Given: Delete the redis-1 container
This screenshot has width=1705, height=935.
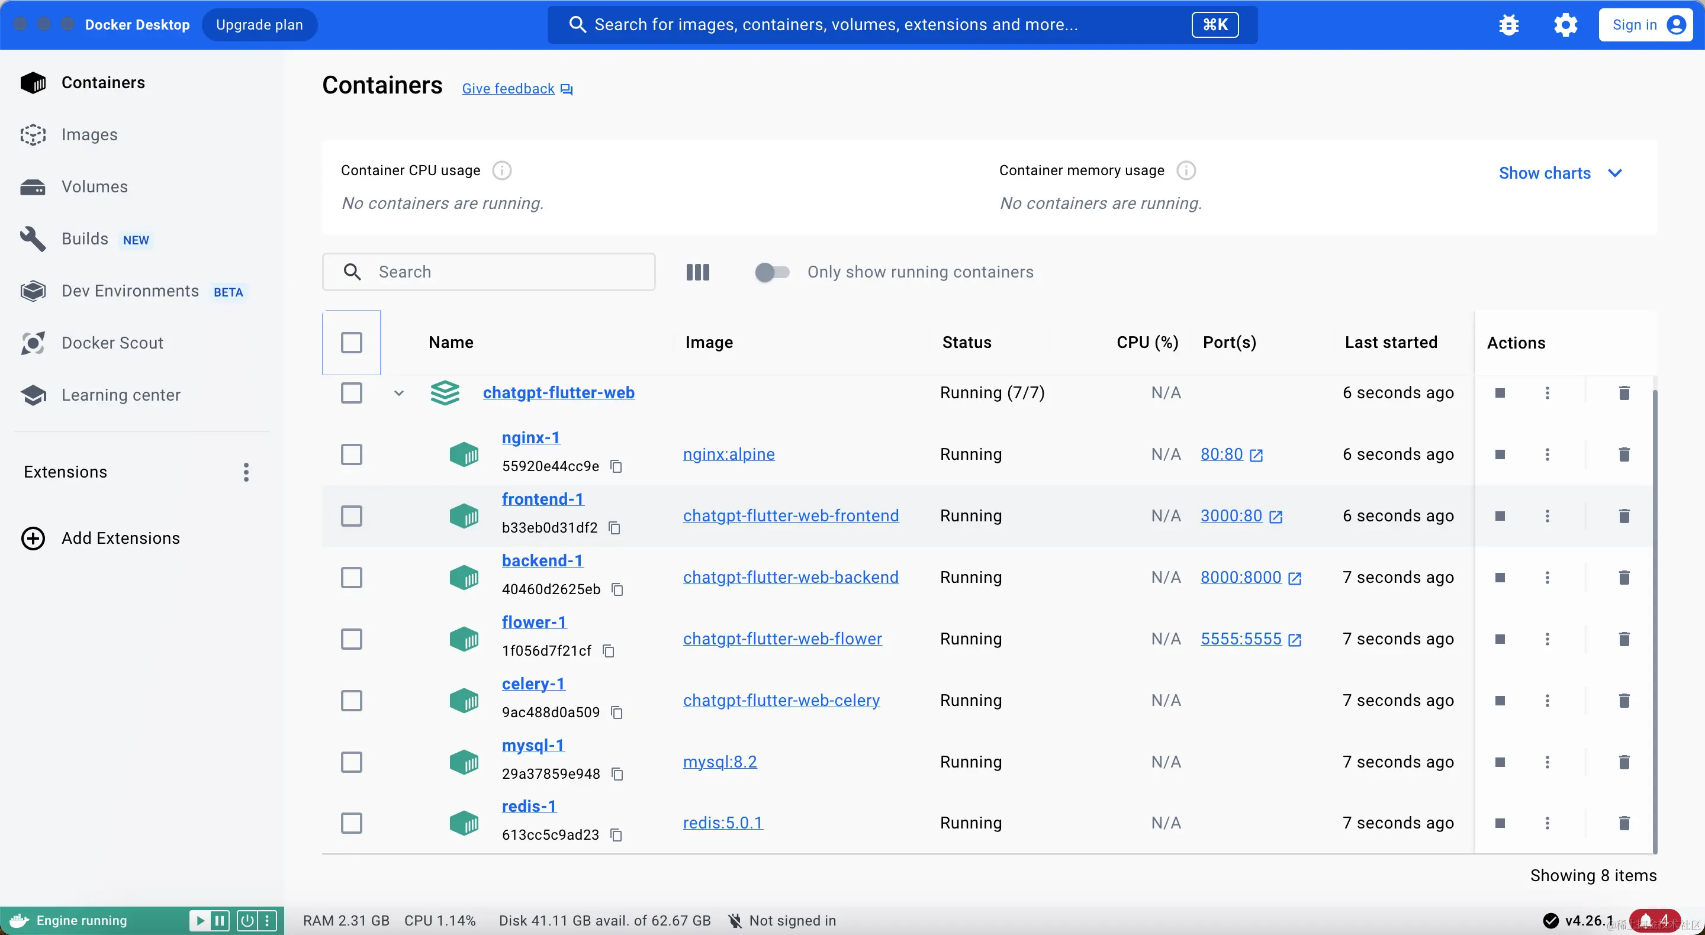Looking at the screenshot, I should [x=1623, y=823].
